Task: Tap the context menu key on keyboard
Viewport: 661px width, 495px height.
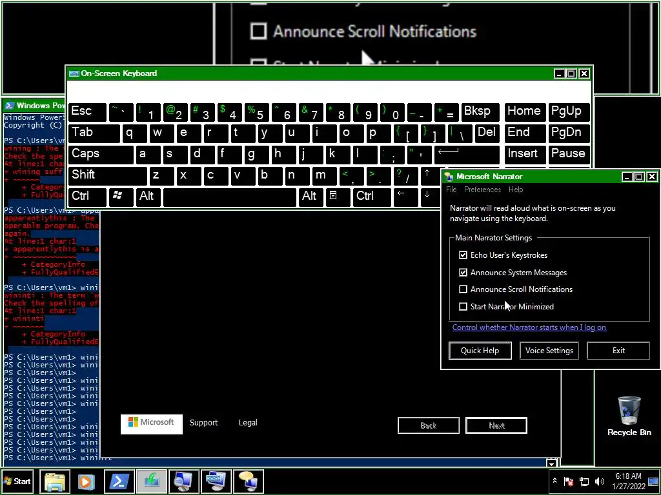Action: click(x=338, y=196)
